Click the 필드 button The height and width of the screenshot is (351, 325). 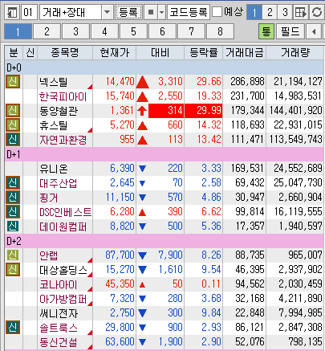[290, 31]
